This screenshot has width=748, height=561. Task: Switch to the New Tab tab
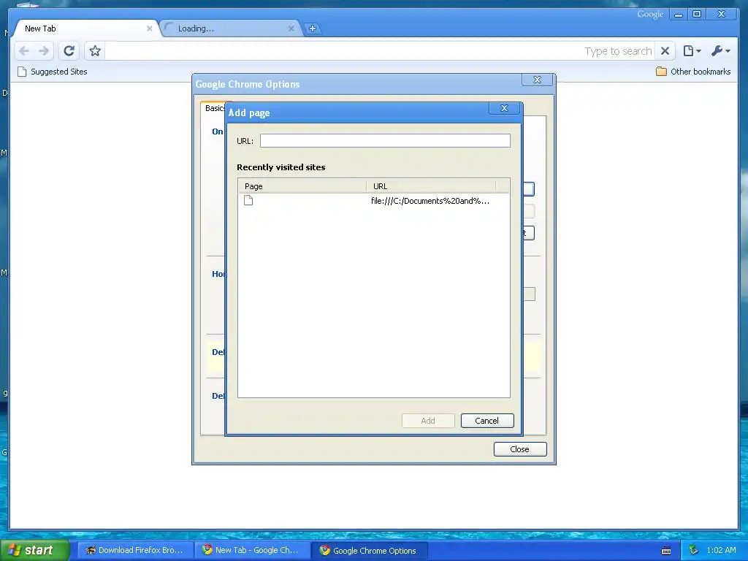(x=85, y=28)
